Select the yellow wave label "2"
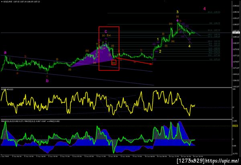 160,52
